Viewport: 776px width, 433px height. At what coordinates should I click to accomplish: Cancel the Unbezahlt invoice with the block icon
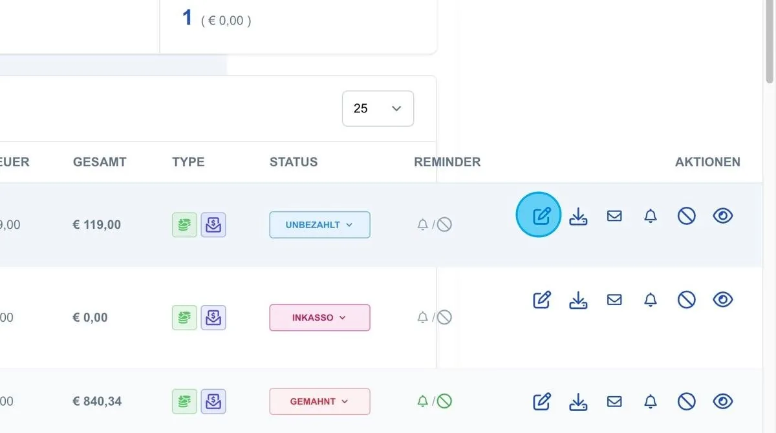click(687, 216)
